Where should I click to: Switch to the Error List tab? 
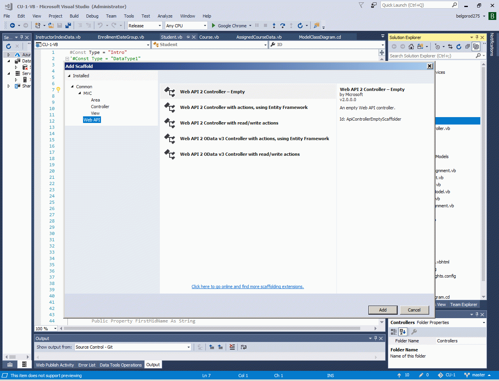click(87, 365)
